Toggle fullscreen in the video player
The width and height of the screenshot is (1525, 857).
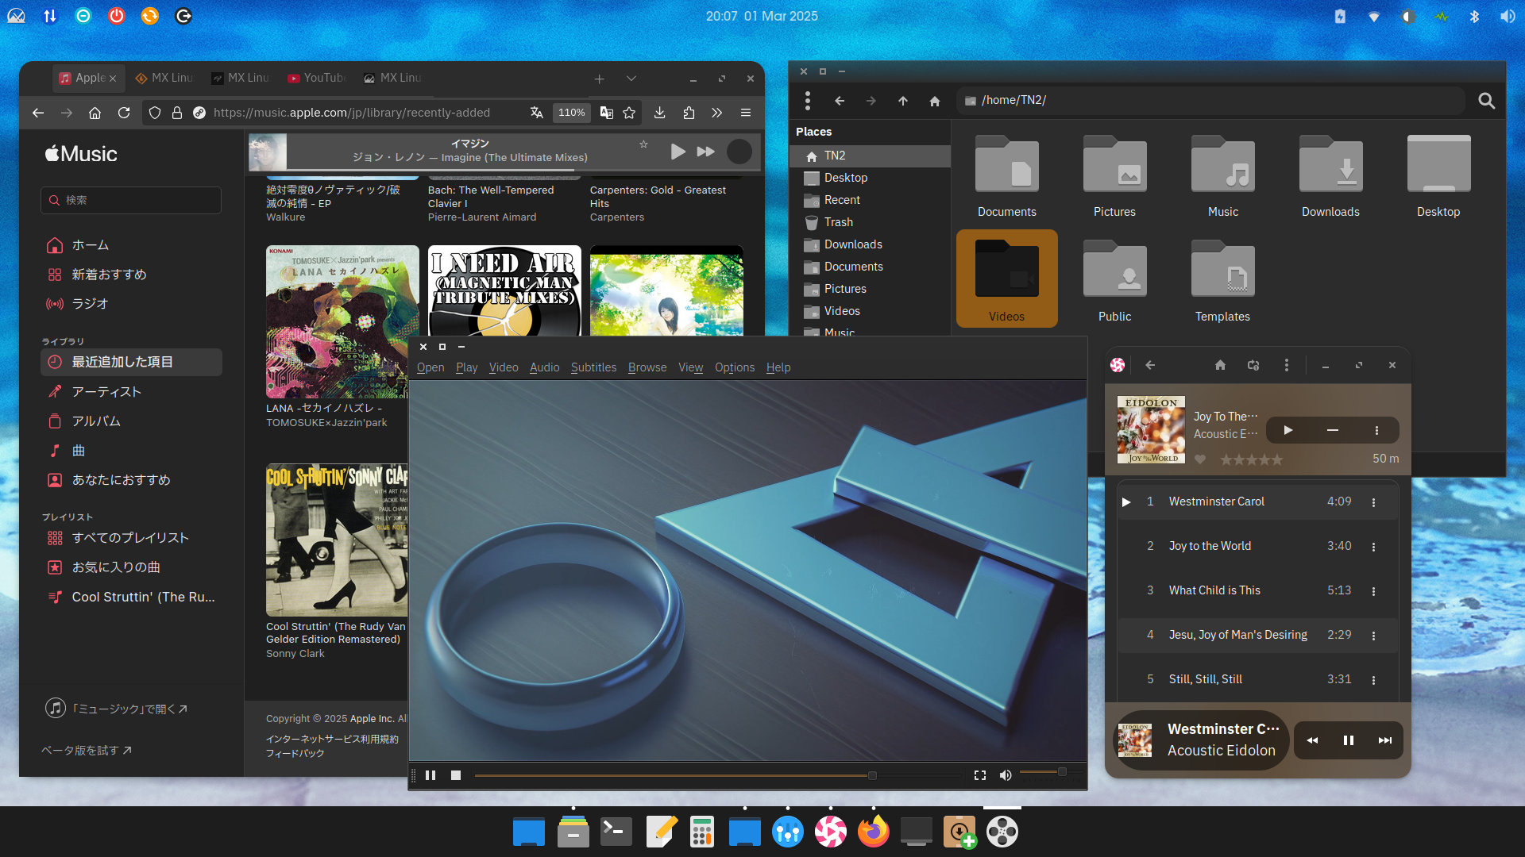(x=979, y=775)
